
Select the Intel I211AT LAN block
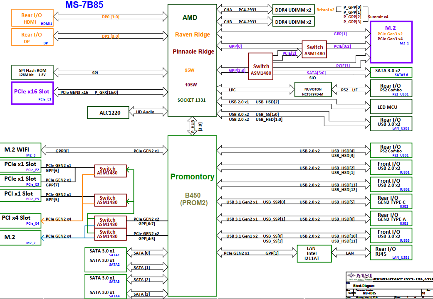click(x=314, y=253)
